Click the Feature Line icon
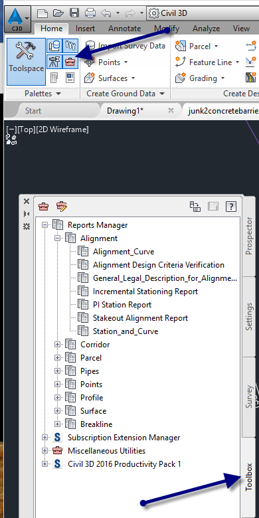Image resolution: width=259 pixels, height=518 pixels. coord(181,62)
